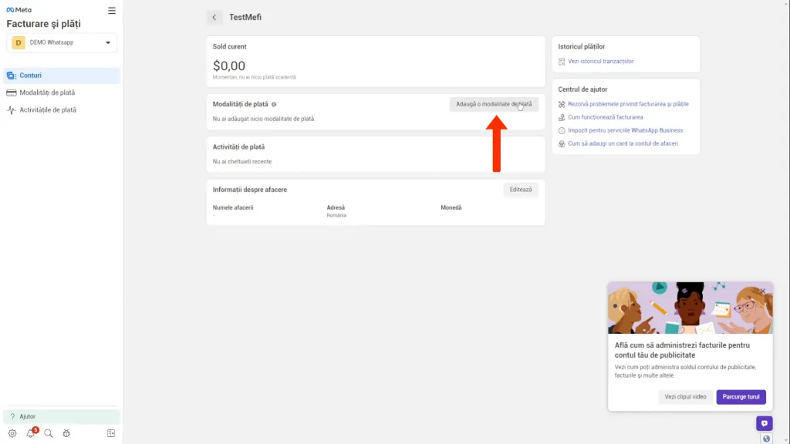The height and width of the screenshot is (444, 790).
Task: Click the Meta logo
Action: pos(19,9)
